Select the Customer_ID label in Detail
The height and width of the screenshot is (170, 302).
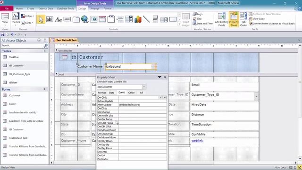pyautogui.click(x=75, y=86)
